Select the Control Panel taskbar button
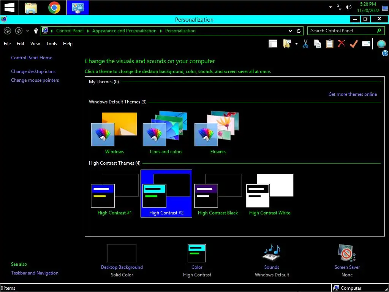 tap(77, 8)
